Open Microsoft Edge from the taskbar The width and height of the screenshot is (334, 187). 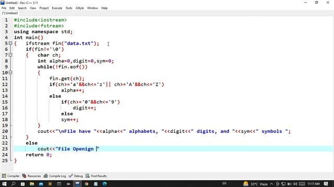[x=104, y=184]
